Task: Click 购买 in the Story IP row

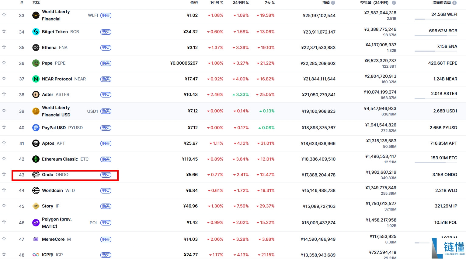Action: tap(106, 206)
